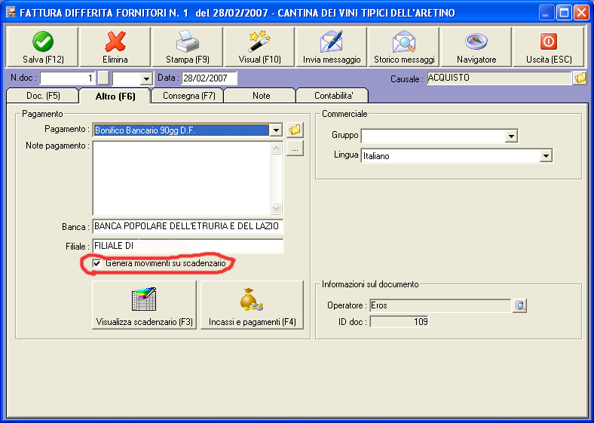Open folder icon next to Pagamento dropdown
594x423 pixels.
pyautogui.click(x=295, y=130)
